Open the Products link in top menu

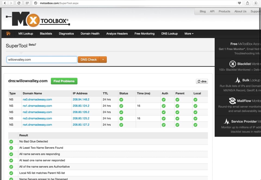tap(224, 11)
